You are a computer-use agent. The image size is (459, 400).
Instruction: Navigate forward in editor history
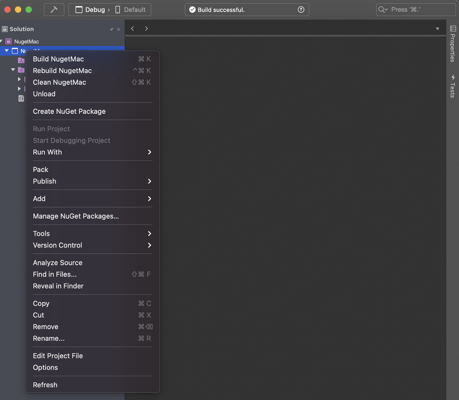pos(147,28)
